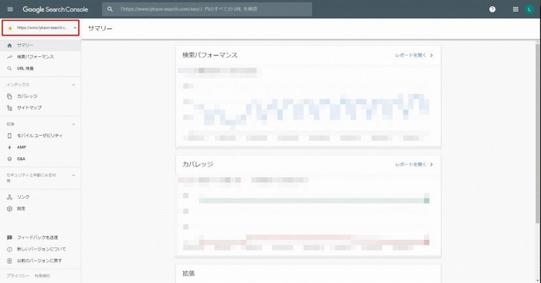Image resolution: width=541 pixels, height=283 pixels.
Task: Open 設定 via the gear icon
Action: click(x=9, y=209)
